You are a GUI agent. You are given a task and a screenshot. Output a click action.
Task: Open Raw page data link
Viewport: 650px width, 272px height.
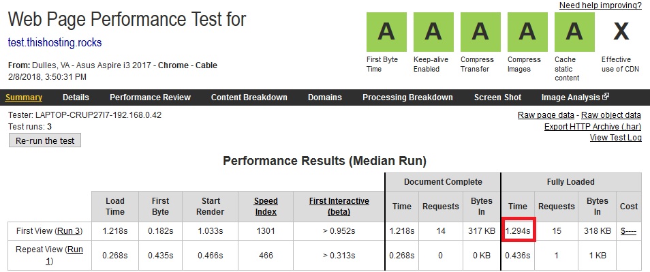pos(546,115)
